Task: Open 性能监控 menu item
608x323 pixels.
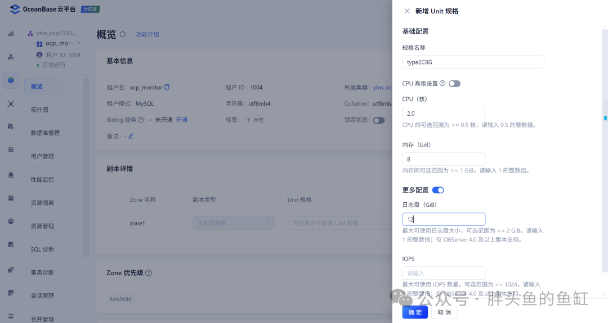Action: (x=42, y=180)
